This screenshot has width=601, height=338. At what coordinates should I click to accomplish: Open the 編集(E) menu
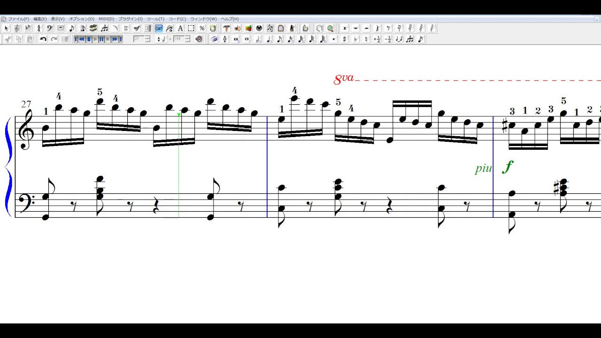40,19
